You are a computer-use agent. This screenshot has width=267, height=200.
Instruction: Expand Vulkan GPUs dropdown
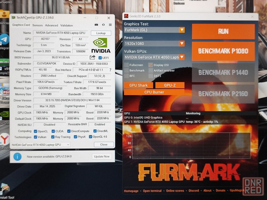182,57
